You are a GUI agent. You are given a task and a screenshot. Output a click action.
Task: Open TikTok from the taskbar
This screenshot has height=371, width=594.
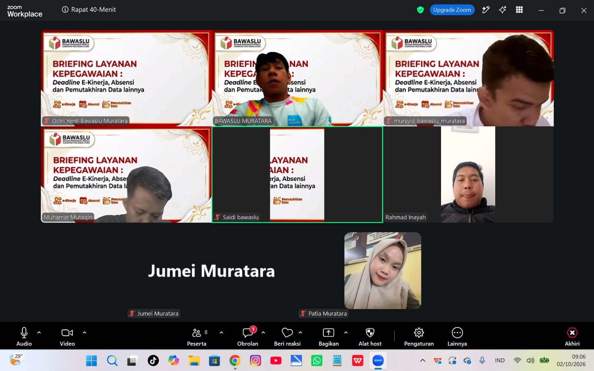point(153,361)
